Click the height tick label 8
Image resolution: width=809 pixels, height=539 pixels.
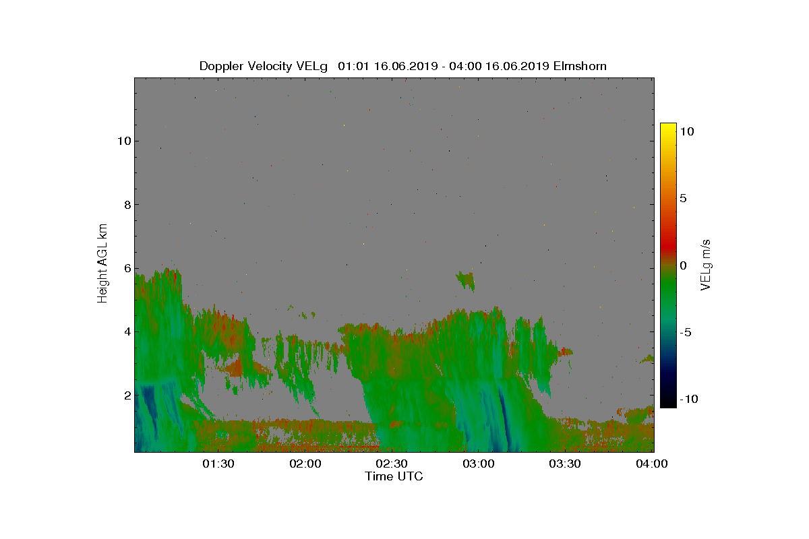126,204
